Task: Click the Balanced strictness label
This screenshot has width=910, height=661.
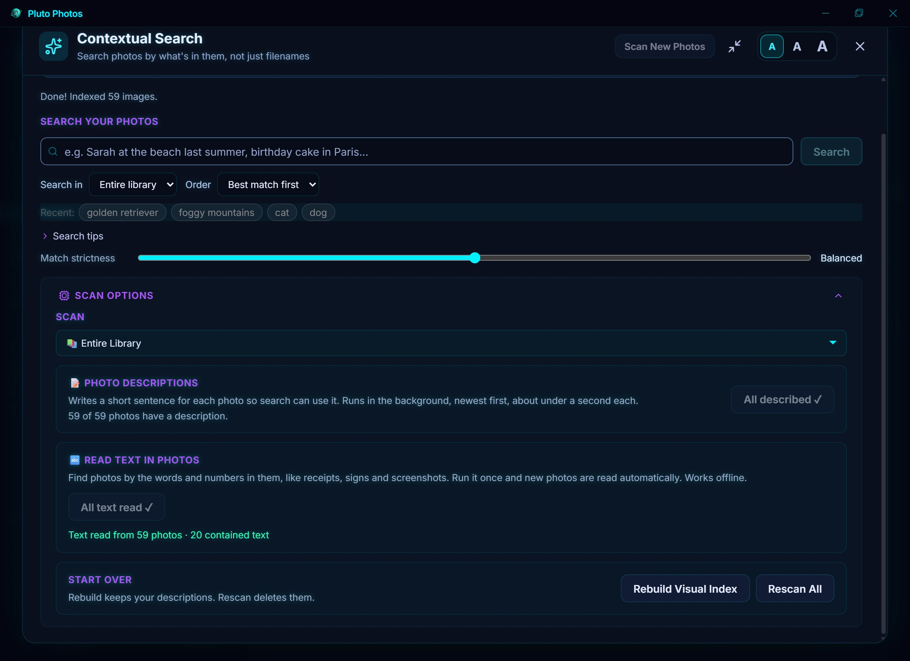Action: click(x=841, y=258)
